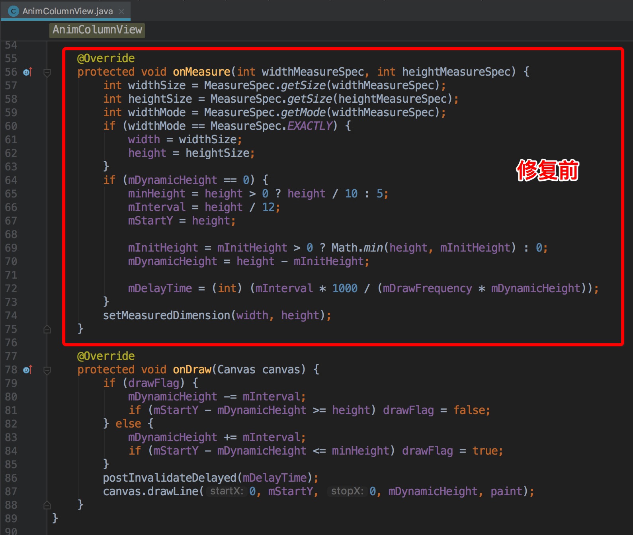Viewport: 633px width, 535px height.
Task: Click heightMeasureSpec parameter on line 56
Action: pos(456,72)
